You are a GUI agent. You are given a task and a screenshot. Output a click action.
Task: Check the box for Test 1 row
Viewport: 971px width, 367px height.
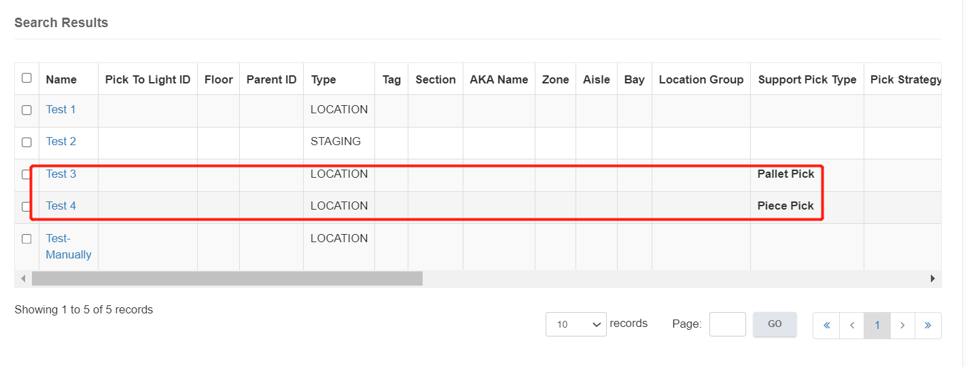27,110
